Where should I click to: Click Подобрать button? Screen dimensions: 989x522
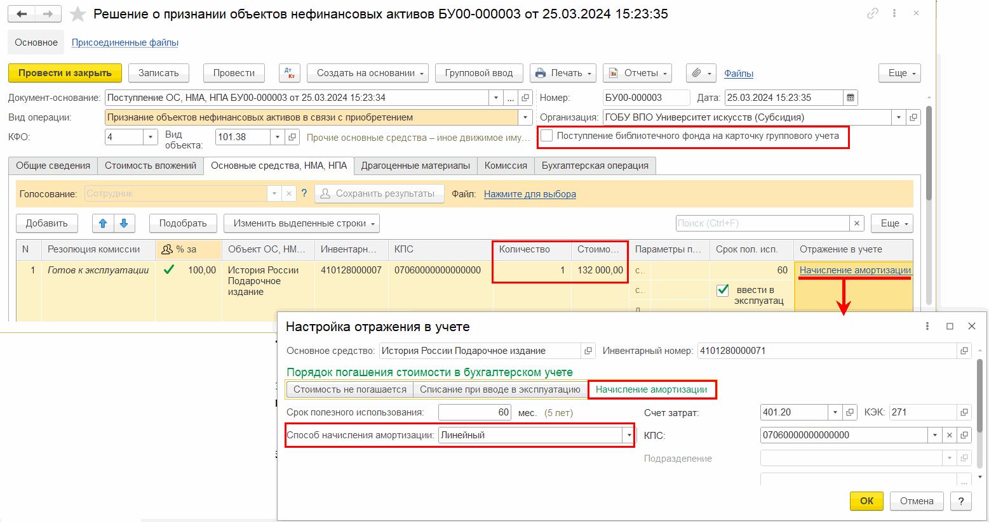pos(183,223)
